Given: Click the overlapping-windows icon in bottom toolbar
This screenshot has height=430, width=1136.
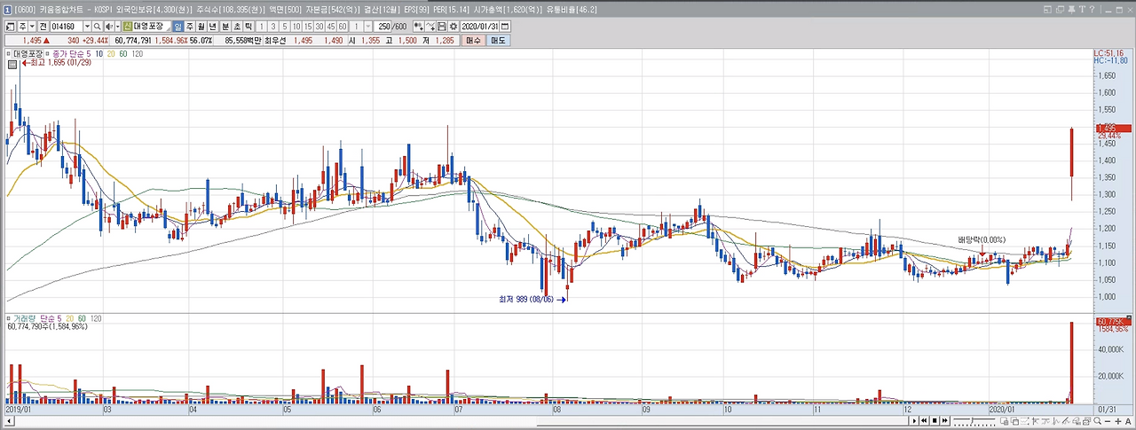Looking at the screenshot, I should [x=1015, y=421].
